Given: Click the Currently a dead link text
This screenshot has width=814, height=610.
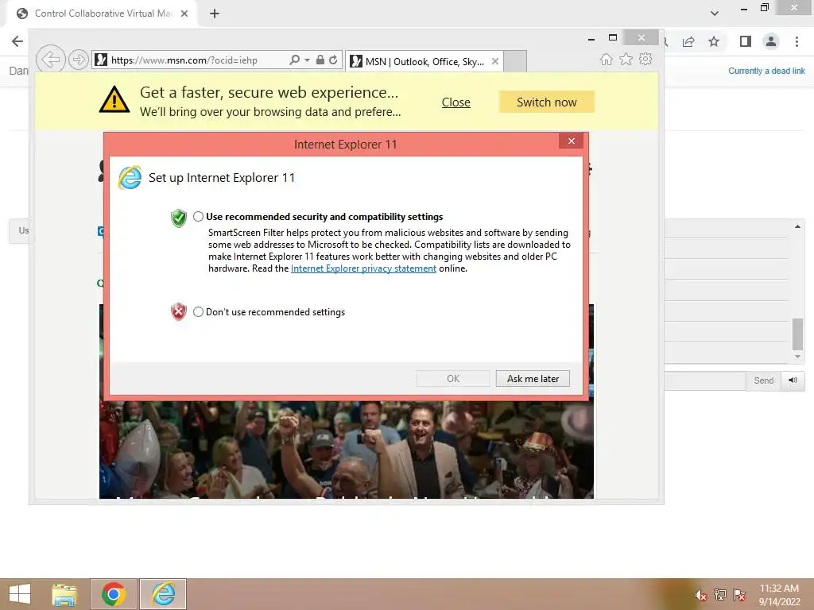Looking at the screenshot, I should (x=766, y=71).
